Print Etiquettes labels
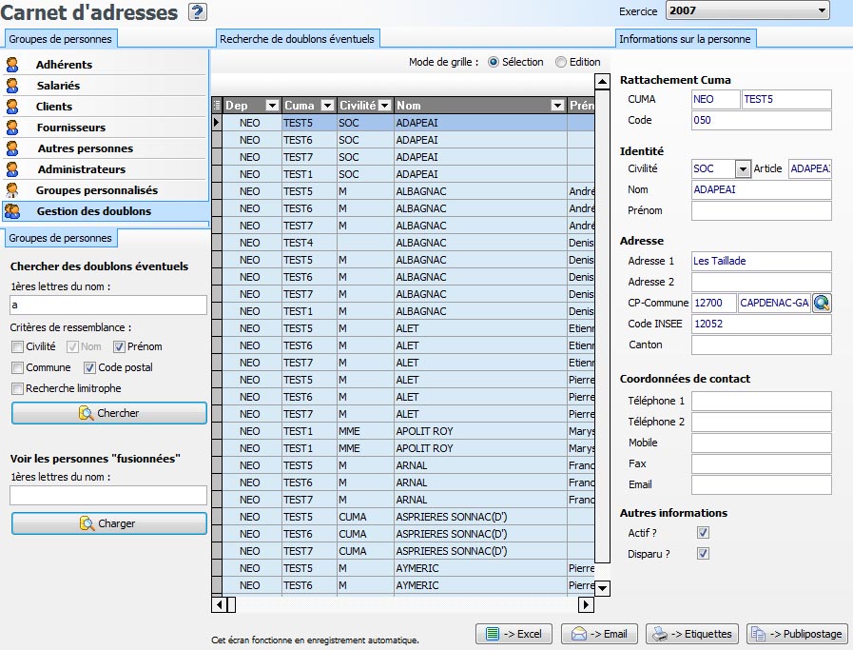The width and height of the screenshot is (853, 650). [692, 634]
